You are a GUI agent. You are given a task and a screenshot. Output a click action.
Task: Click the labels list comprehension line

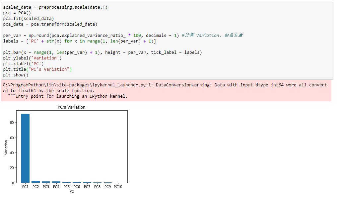[79, 41]
